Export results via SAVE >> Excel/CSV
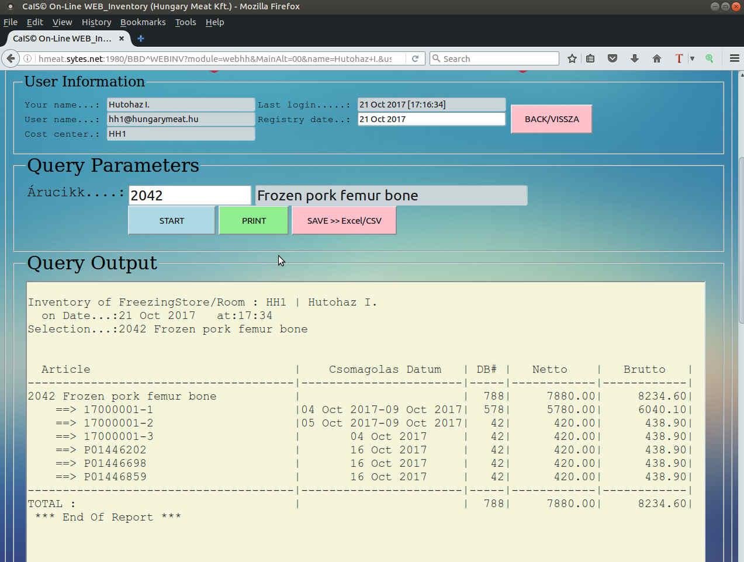 pyautogui.click(x=344, y=220)
